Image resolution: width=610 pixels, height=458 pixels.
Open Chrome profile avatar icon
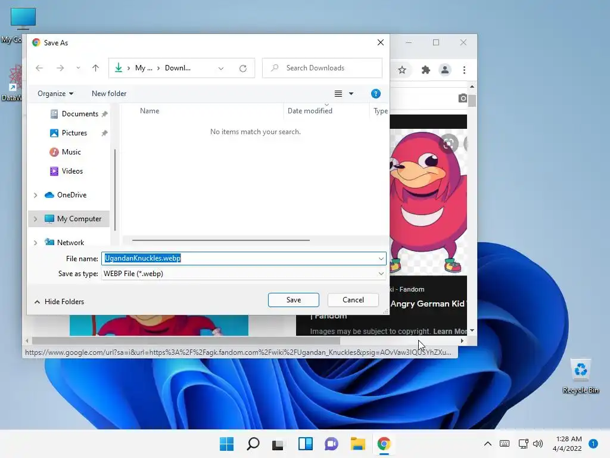click(x=444, y=70)
